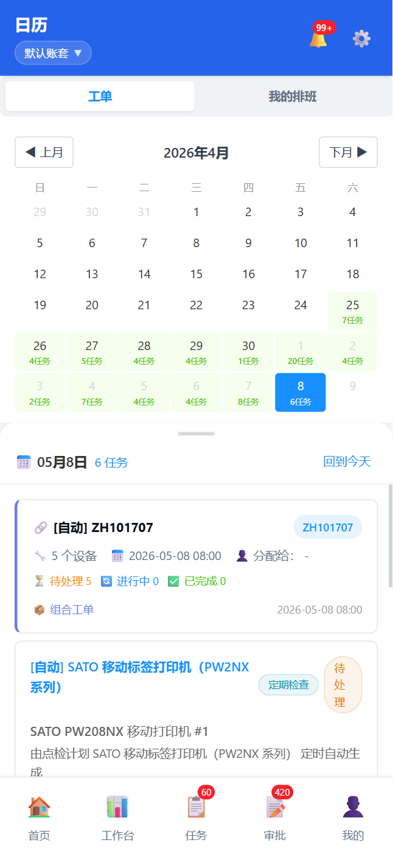
Task: Click the 进行中 0 count
Action: (x=137, y=581)
